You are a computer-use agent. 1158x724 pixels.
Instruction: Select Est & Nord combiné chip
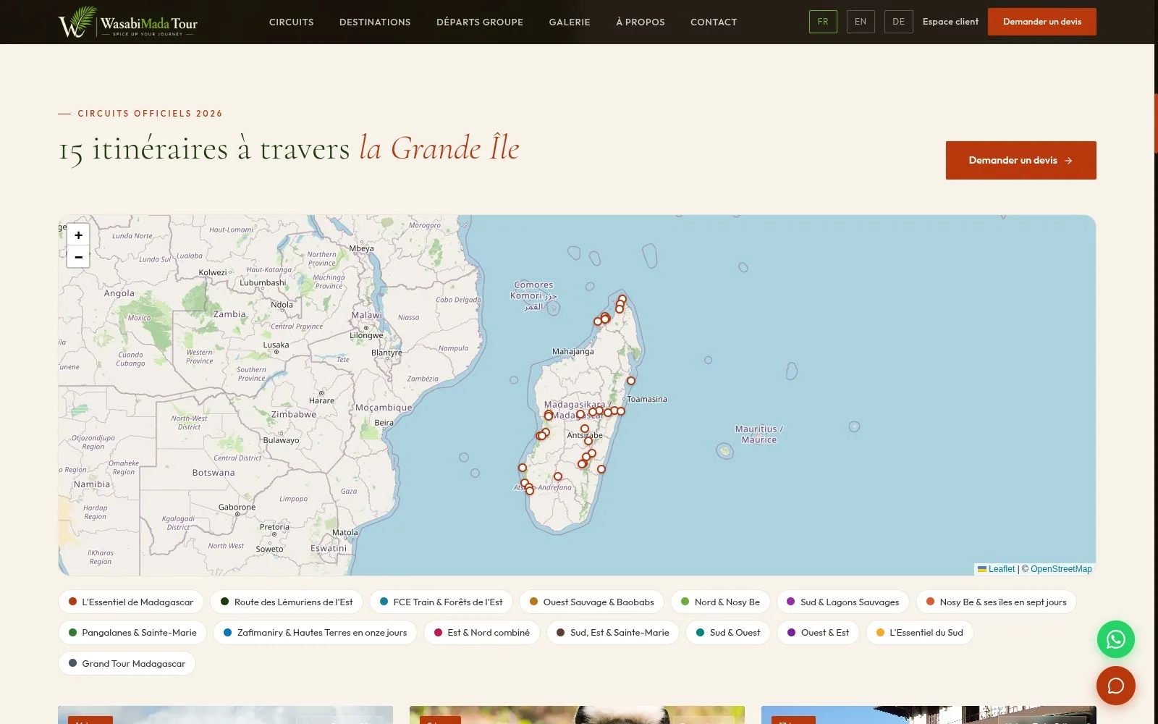pos(482,632)
